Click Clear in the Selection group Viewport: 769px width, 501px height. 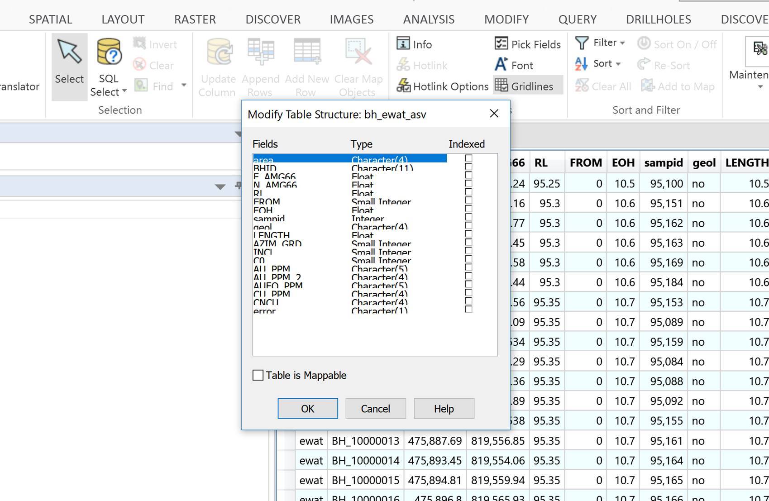[x=154, y=65]
